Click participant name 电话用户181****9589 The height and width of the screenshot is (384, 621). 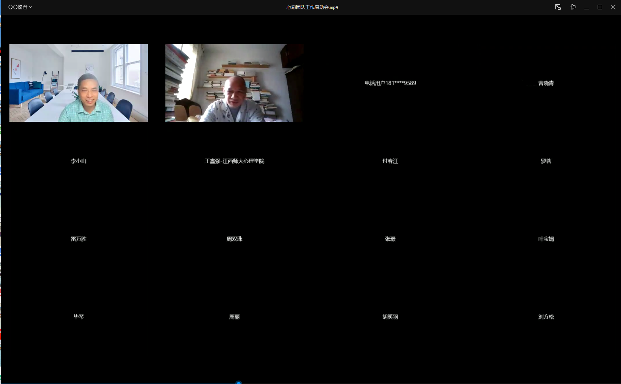[x=390, y=83]
